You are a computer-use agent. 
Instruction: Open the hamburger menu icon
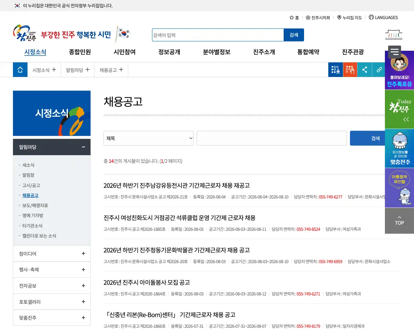395,52
